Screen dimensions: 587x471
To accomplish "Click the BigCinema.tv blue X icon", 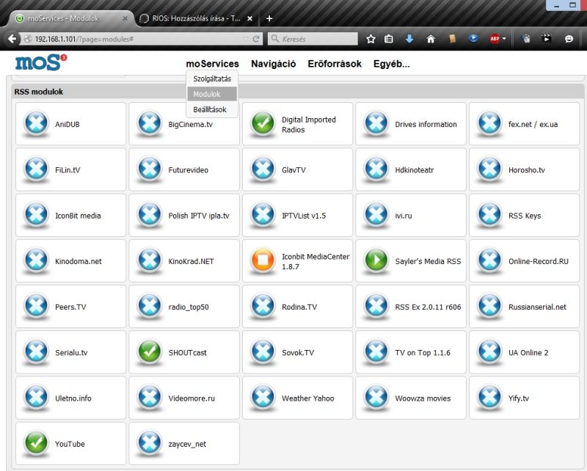I will coord(150,123).
